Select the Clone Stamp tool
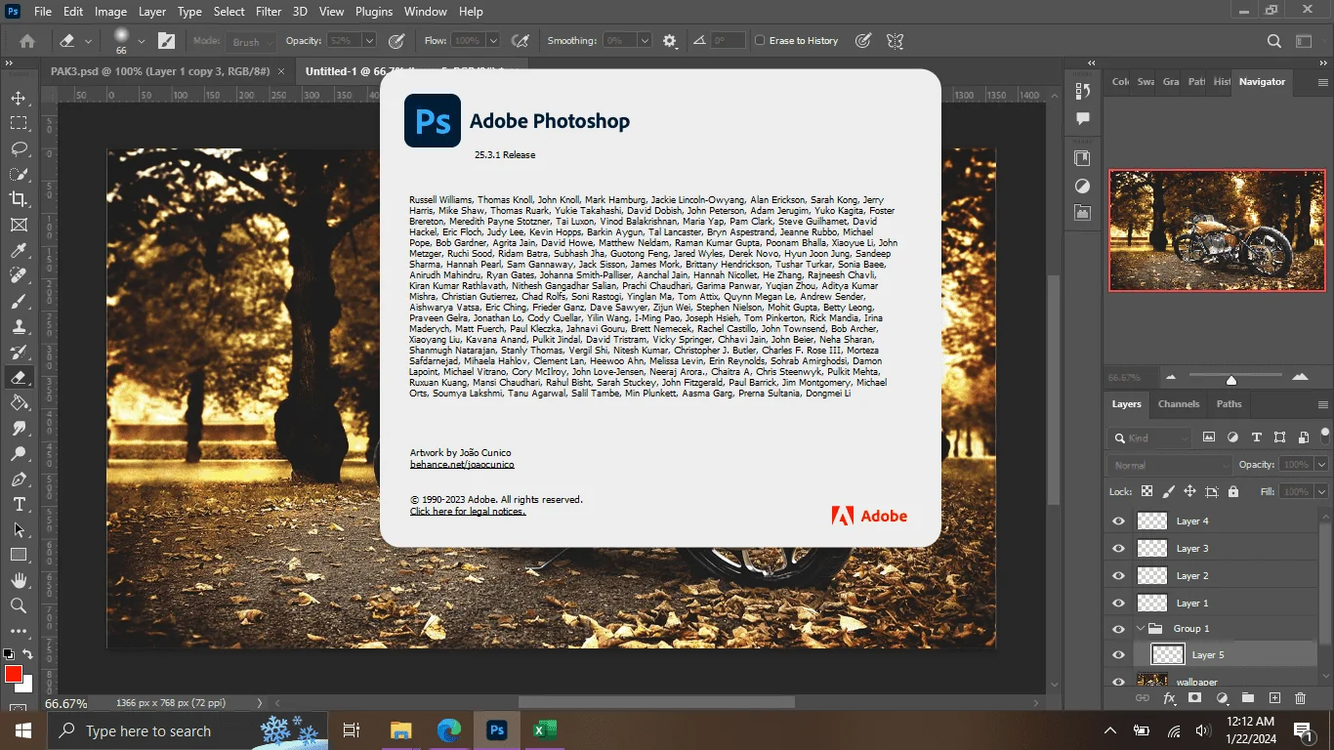Screen dimensions: 1334x750 (x=19, y=327)
